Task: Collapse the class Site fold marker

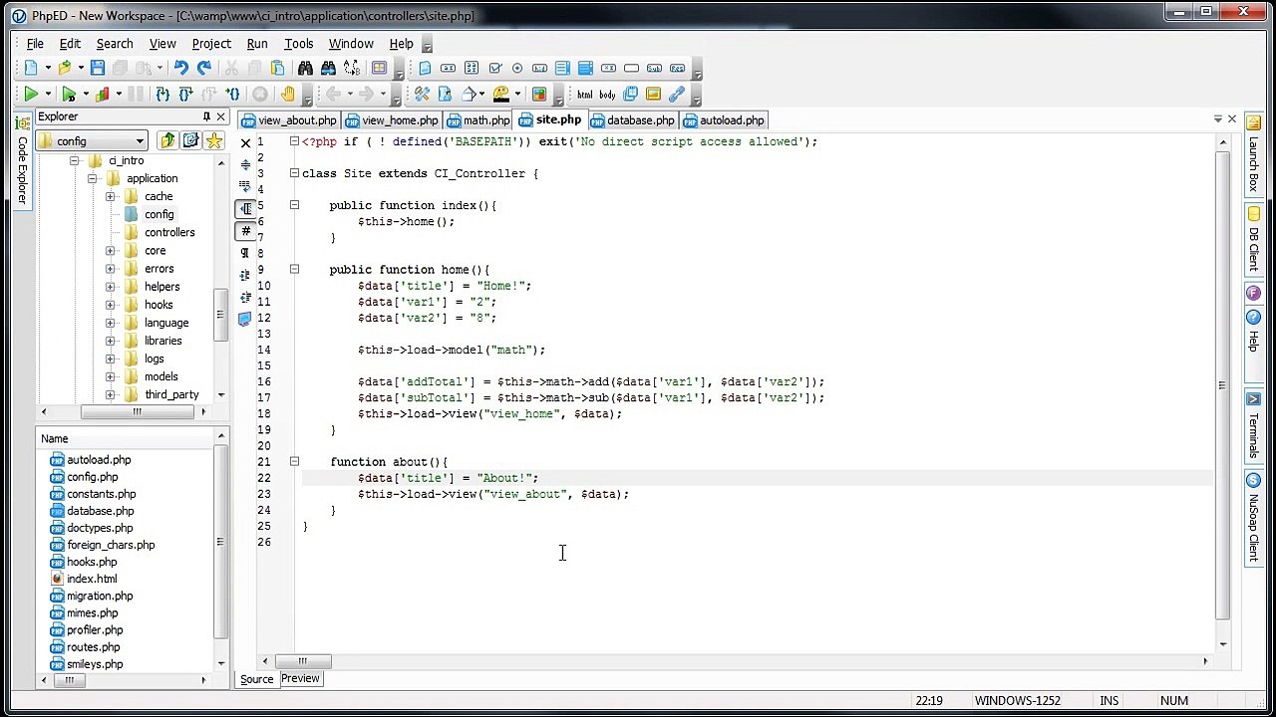Action: point(294,173)
